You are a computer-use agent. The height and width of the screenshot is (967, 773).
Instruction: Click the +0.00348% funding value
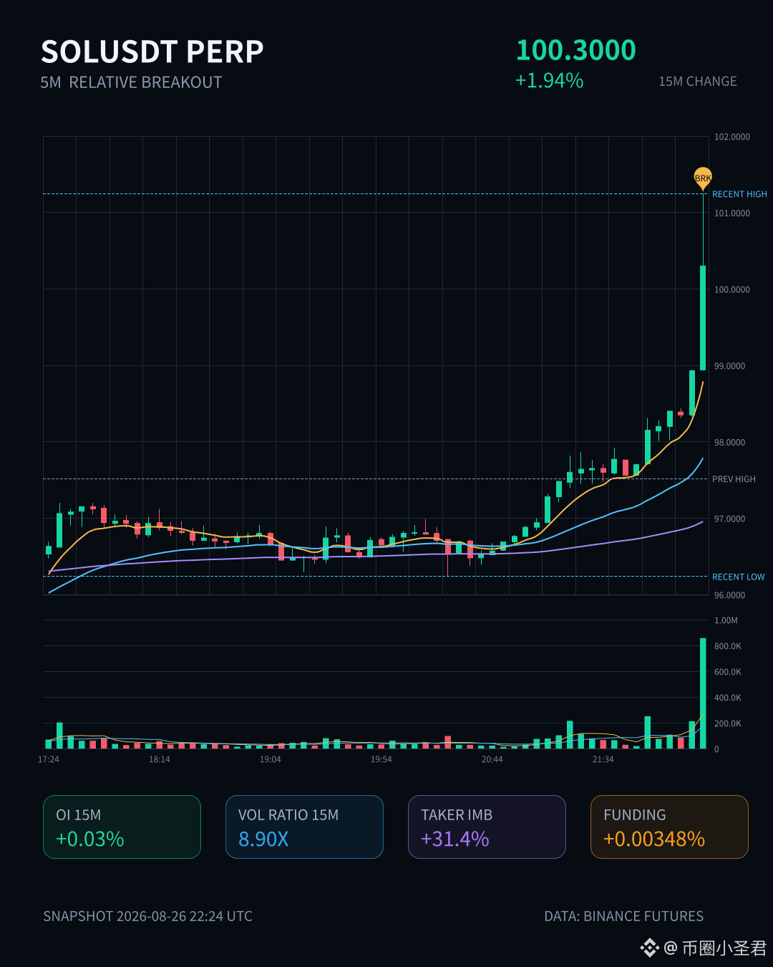pos(654,839)
